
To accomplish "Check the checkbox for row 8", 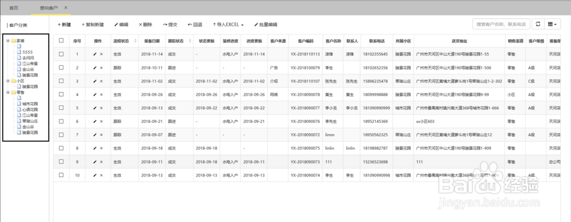I will tap(61, 148).
